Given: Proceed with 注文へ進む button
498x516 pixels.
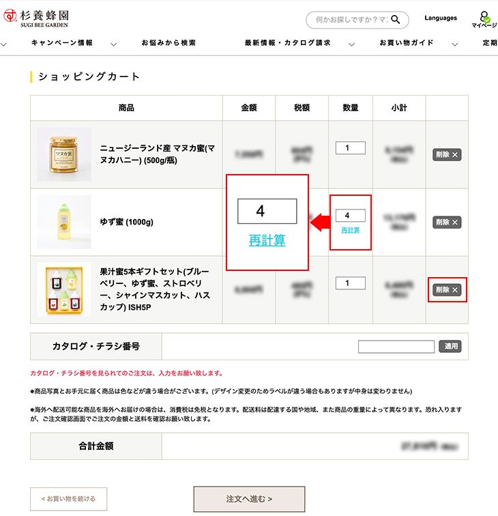Looking at the screenshot, I should (x=249, y=499).
